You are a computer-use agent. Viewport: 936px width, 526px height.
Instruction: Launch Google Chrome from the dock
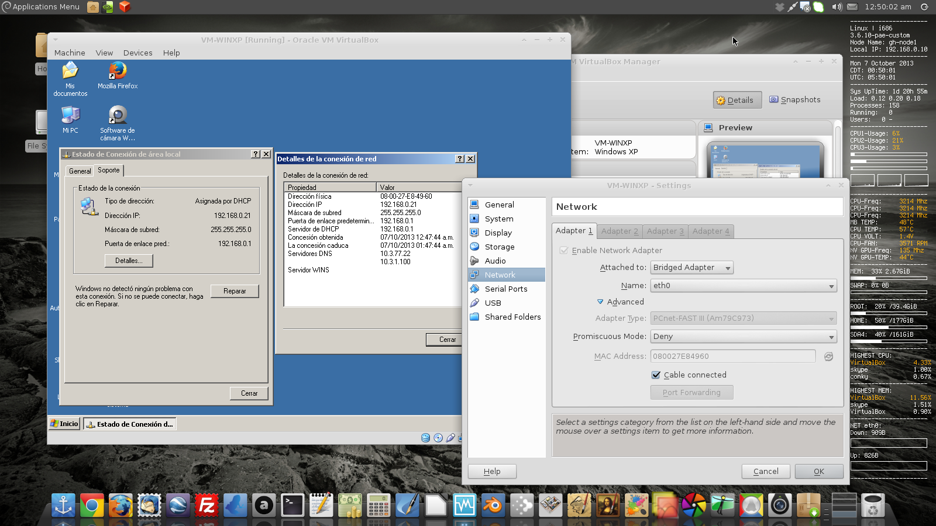(x=92, y=506)
